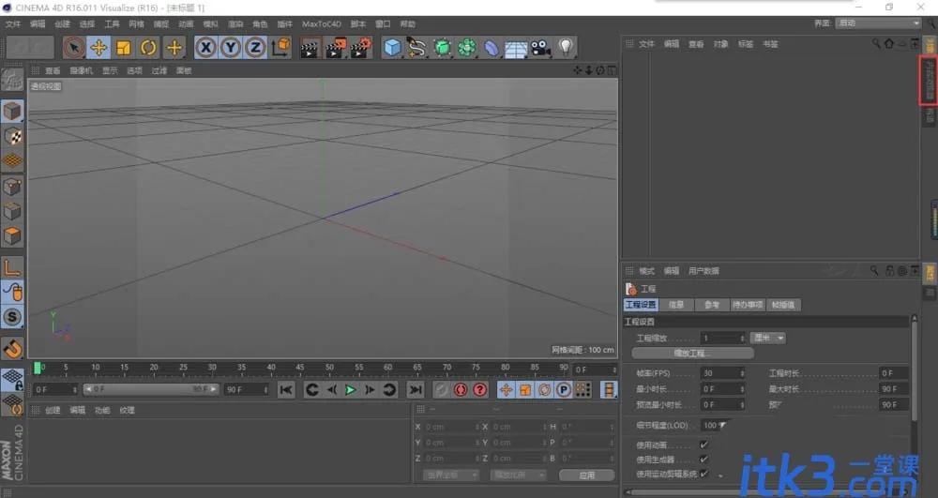This screenshot has width=938, height=498.
Task: Toggle the S viewport solo button
Action: click(x=12, y=317)
